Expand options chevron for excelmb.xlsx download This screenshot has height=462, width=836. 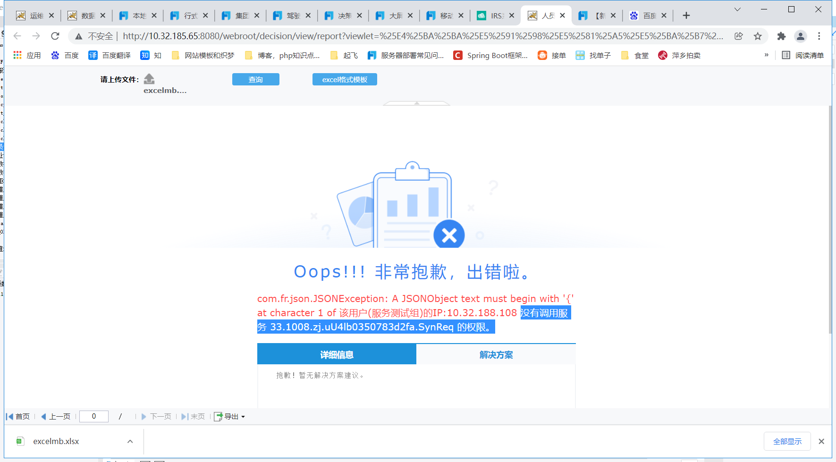tap(130, 441)
